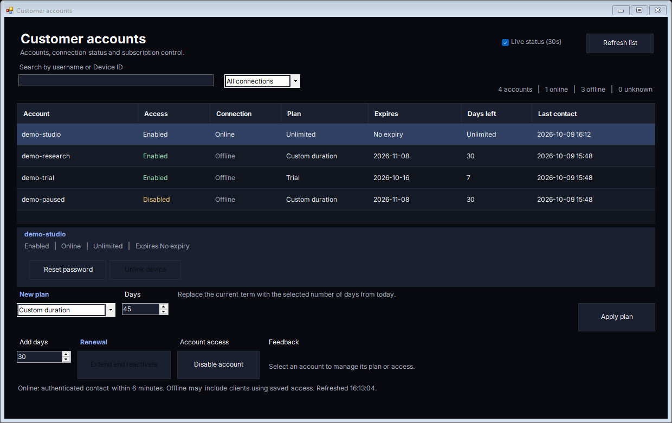The height and width of the screenshot is (423, 672).
Task: Open the New plan Custom duration dropdown
Action: tap(111, 310)
